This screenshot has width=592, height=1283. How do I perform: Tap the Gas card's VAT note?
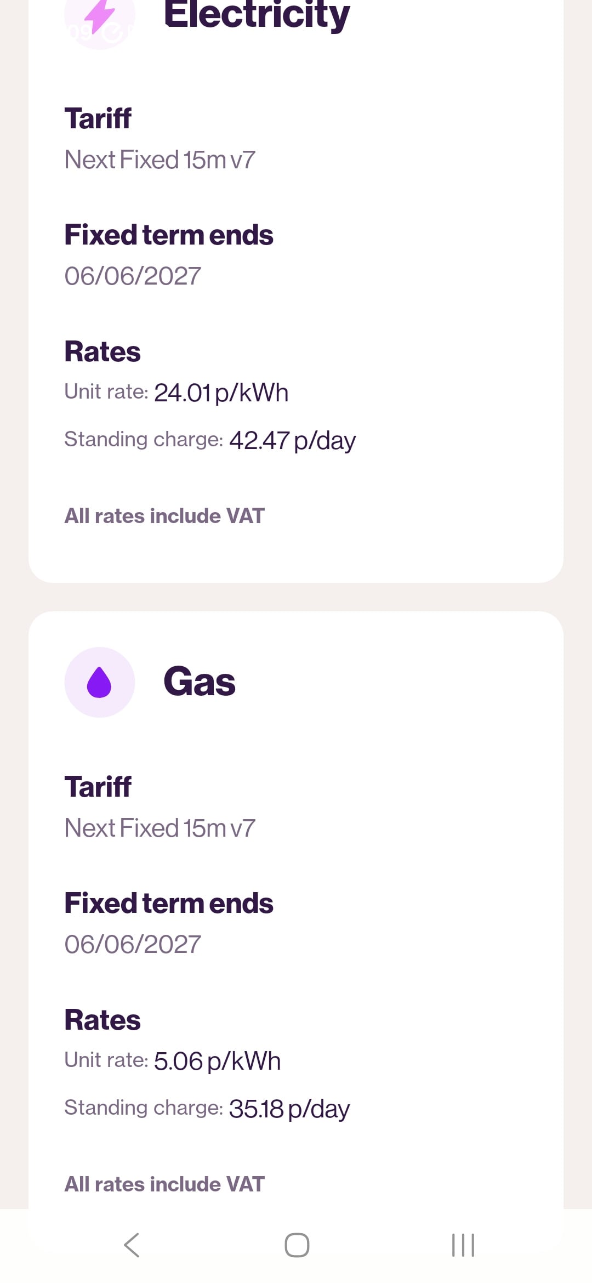(164, 1184)
